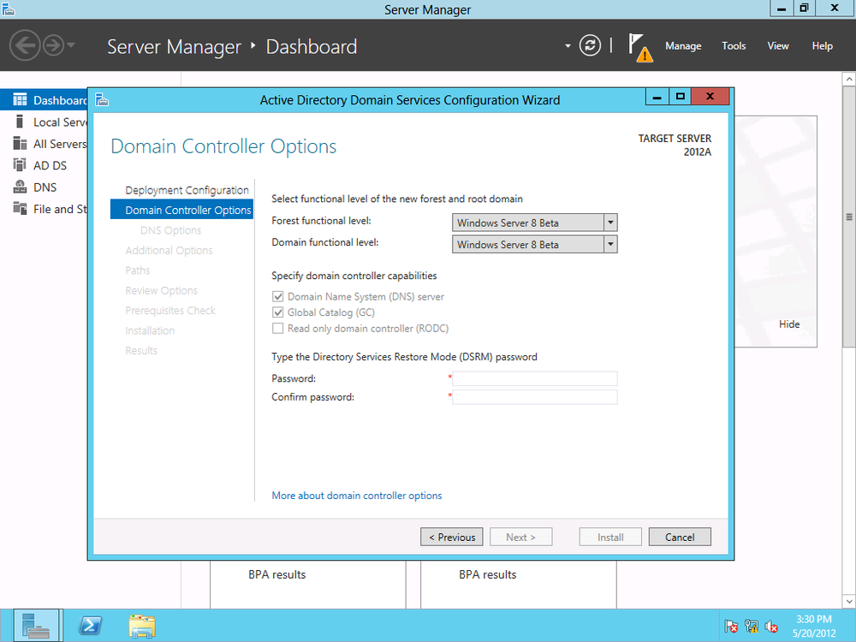This screenshot has width=856, height=642.
Task: Click the Server Manager back arrow
Action: point(25,45)
